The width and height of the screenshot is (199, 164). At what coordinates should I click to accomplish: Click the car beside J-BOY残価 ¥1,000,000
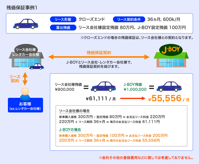point(169,86)
